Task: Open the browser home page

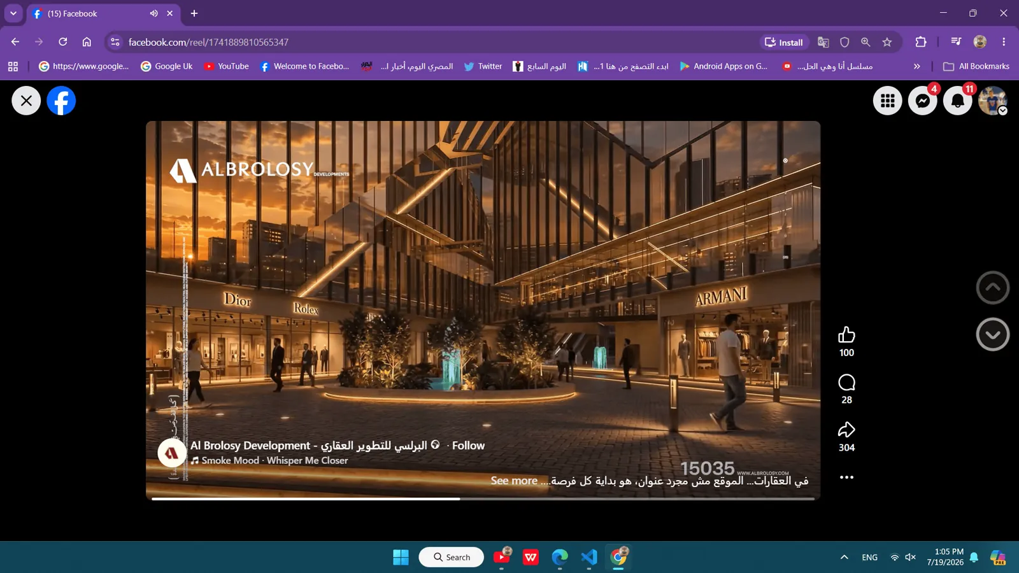Action: click(87, 42)
